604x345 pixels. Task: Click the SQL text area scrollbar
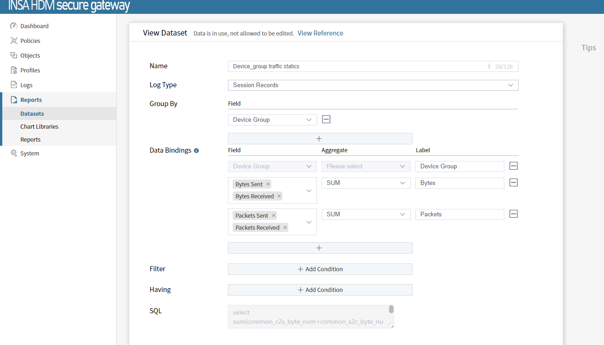click(391, 309)
